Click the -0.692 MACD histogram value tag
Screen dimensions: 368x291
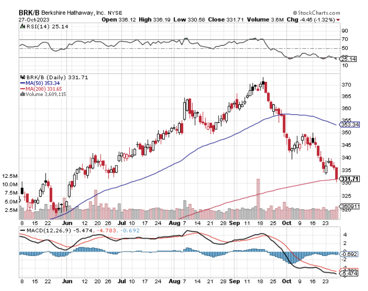pyautogui.click(x=349, y=254)
